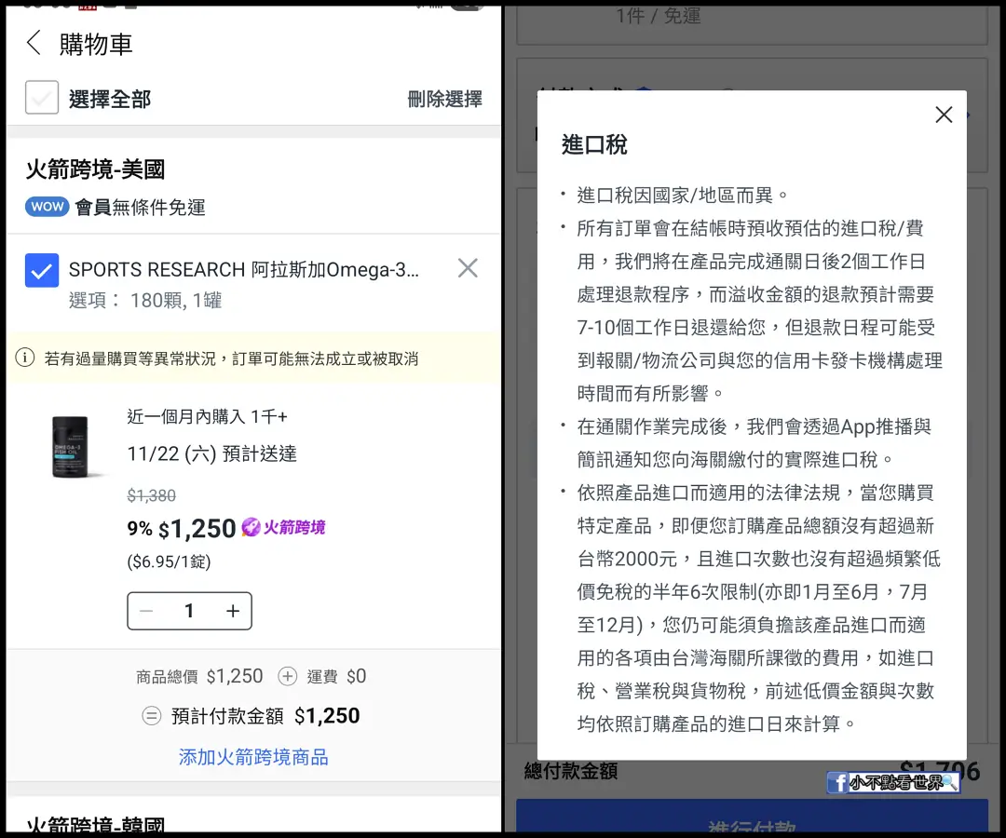
Task: Uncheck the SPORTS RESEARCH Omega-3 item checkbox
Action: 42,270
